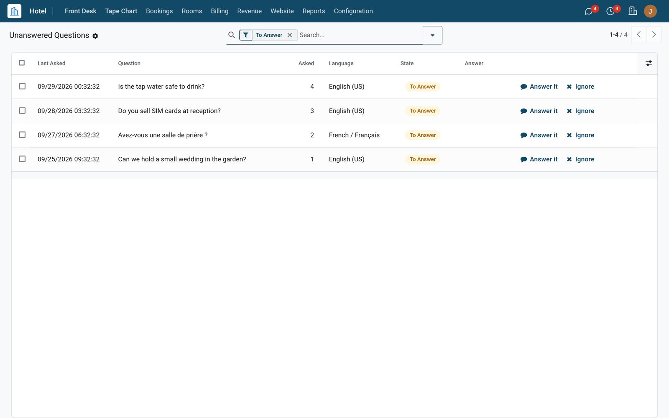Open 'Avez-vous une salle de prière ?'
The image size is (669, 418).
pos(163,135)
